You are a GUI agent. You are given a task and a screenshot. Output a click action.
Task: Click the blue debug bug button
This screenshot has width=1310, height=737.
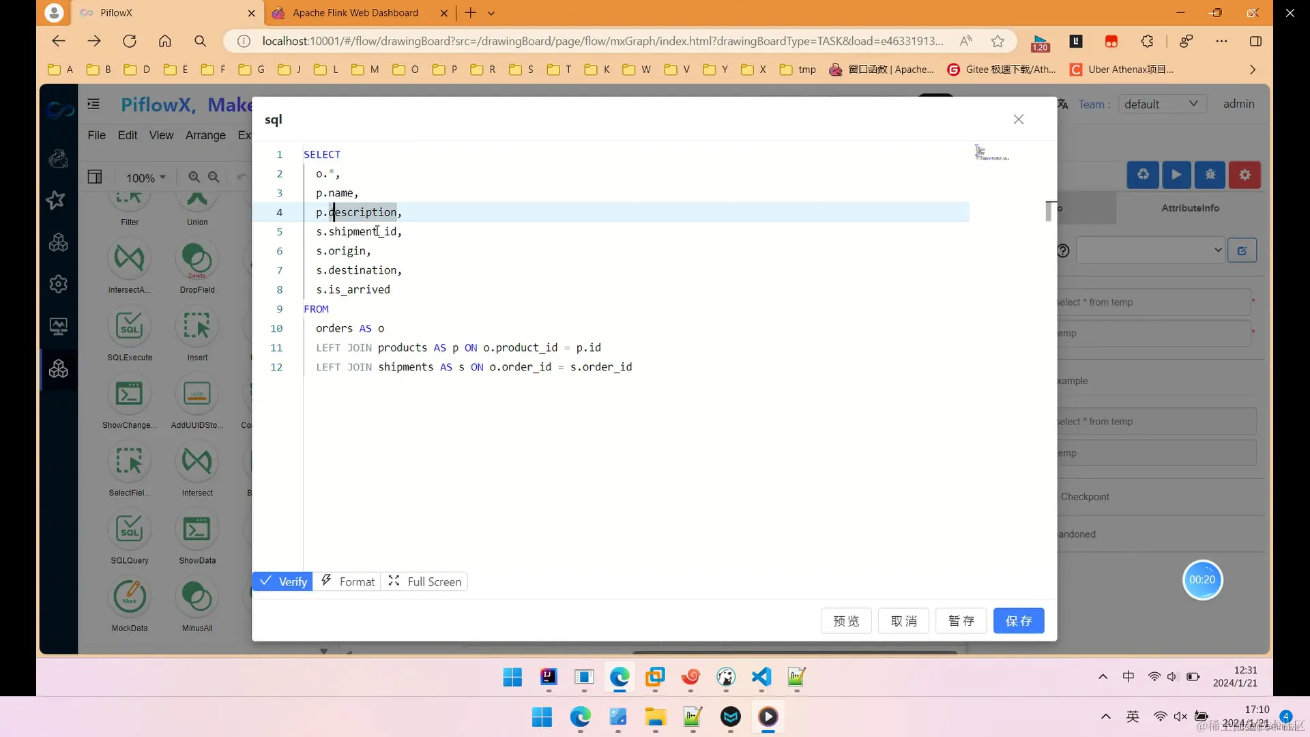(x=1210, y=175)
